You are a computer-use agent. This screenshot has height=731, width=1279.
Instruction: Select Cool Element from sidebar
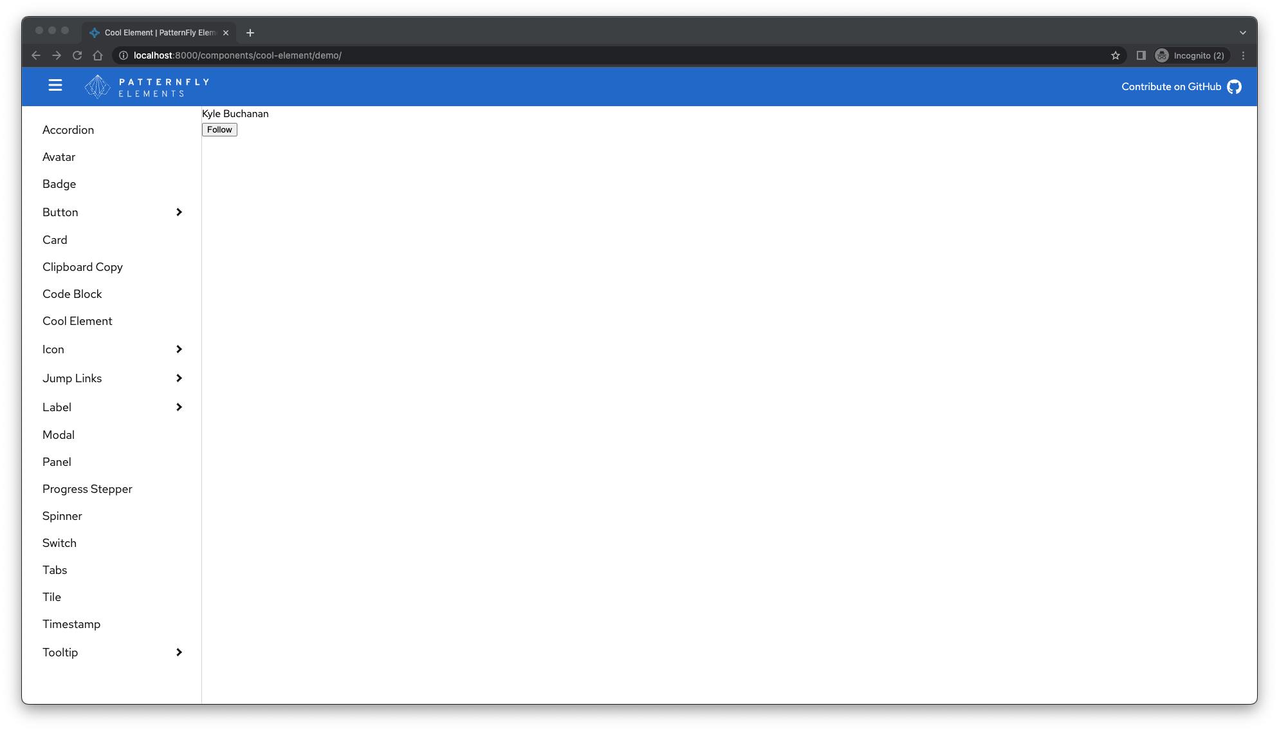77,320
